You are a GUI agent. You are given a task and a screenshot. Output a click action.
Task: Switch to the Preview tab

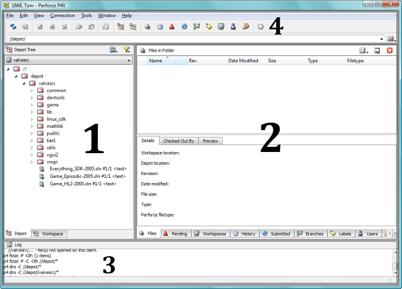210,141
